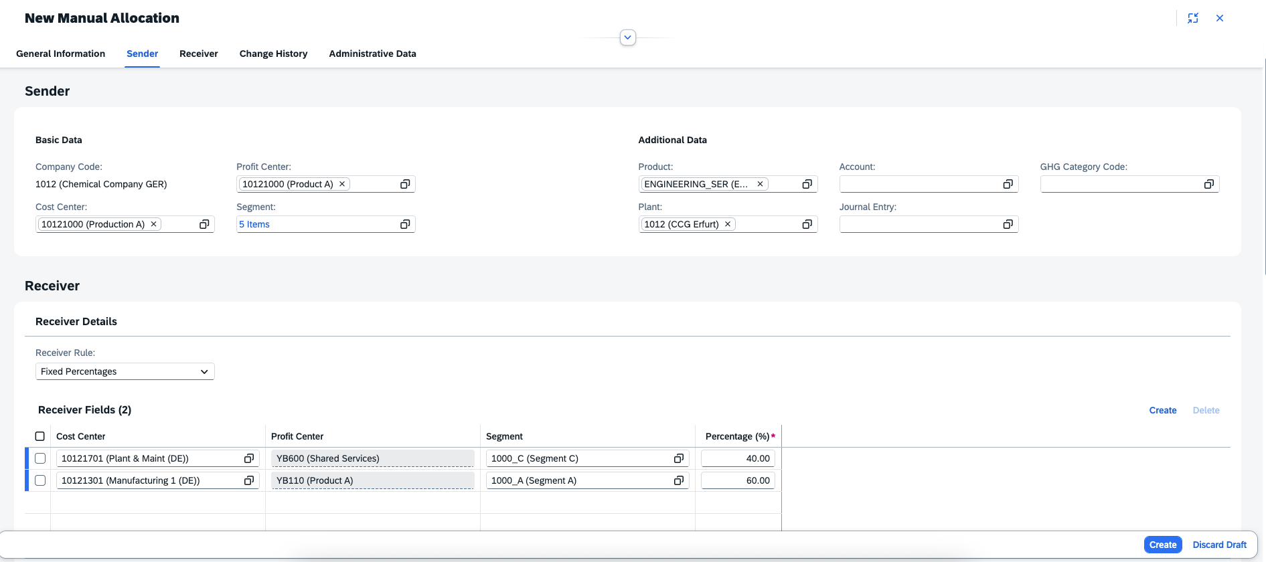Screen dimensions: 1266x562
Task: Switch to the Receiver tab
Action: click(199, 54)
